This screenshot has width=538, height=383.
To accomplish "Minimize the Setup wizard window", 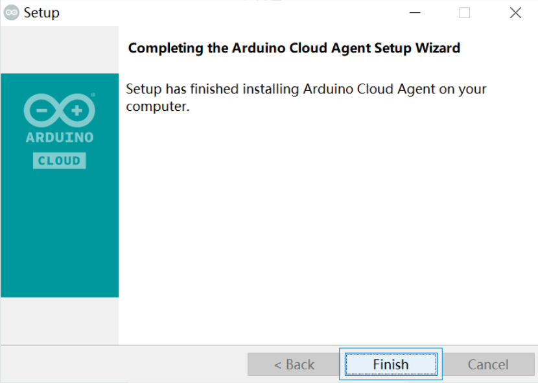I will coord(415,13).
